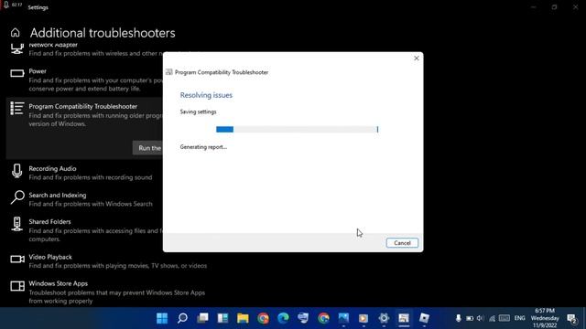Click Program Compatibility Troubleshooter title in Settings list
The image size is (586, 329).
[83, 106]
